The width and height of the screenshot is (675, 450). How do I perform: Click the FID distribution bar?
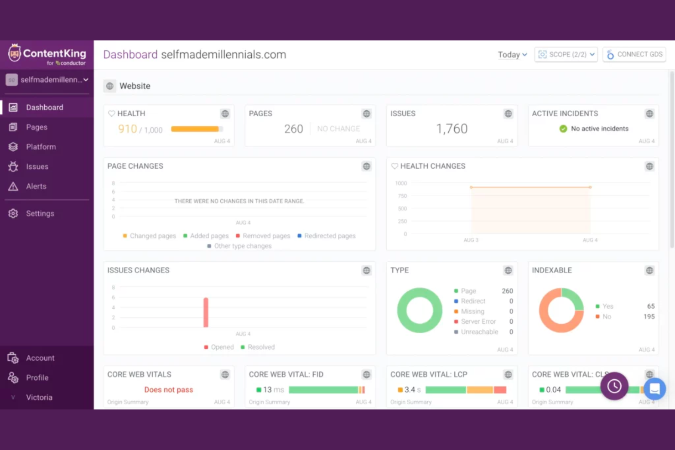click(x=327, y=390)
